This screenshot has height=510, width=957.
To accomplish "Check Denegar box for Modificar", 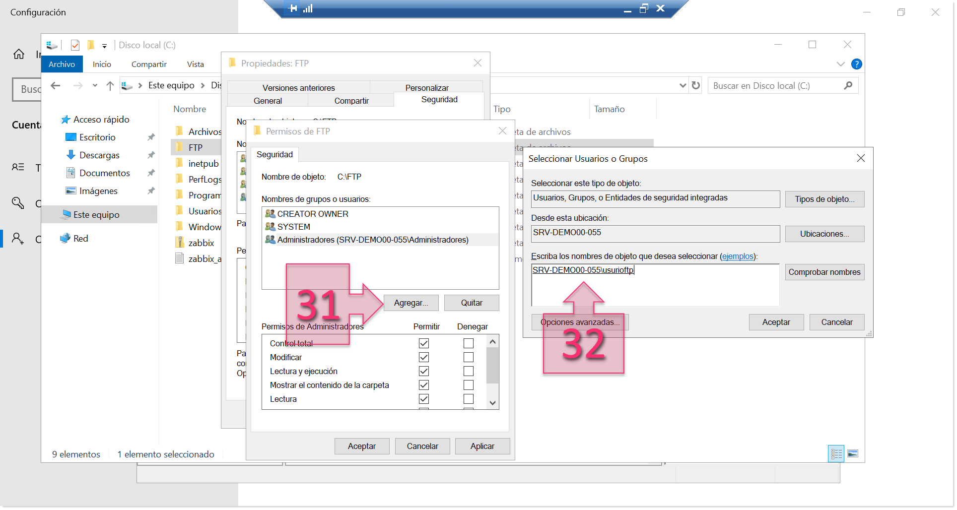I will (468, 357).
